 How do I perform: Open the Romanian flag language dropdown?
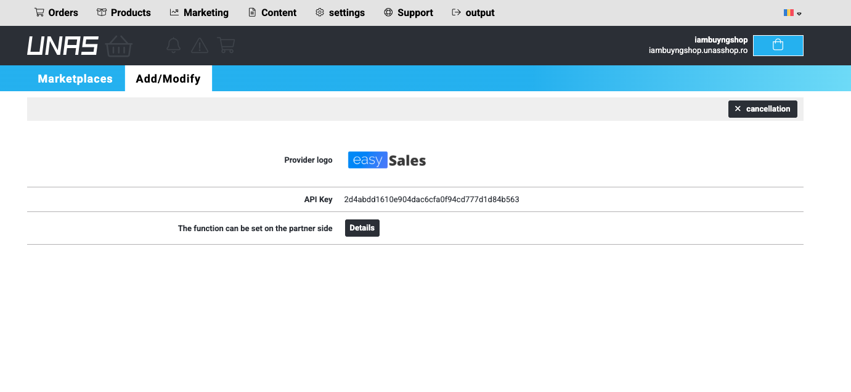point(792,13)
